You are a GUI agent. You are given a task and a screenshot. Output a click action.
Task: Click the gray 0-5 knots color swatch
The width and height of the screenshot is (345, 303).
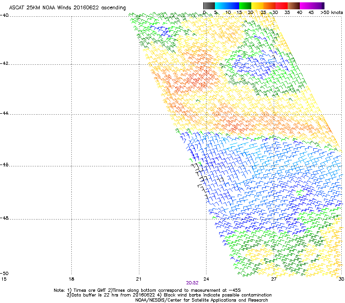pyautogui.click(x=209, y=6)
